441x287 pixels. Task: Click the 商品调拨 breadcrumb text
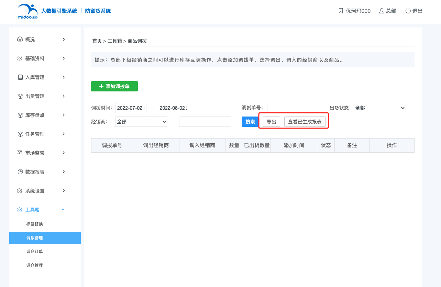point(137,41)
